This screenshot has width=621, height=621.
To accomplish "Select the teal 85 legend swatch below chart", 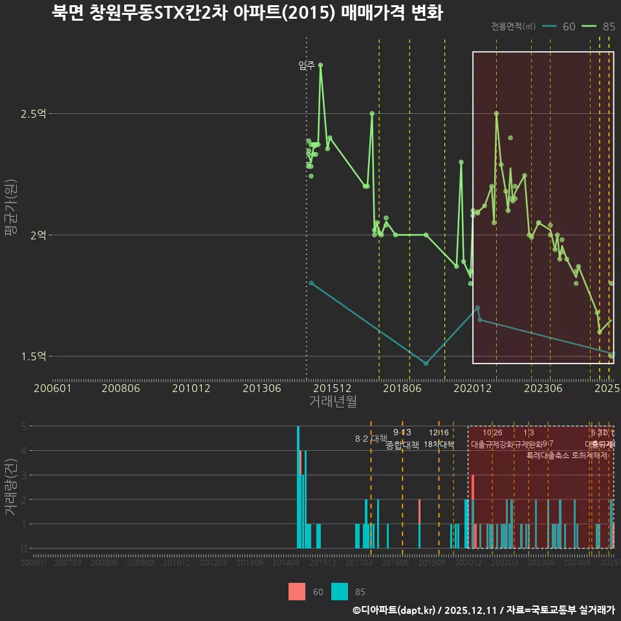I will point(342,592).
